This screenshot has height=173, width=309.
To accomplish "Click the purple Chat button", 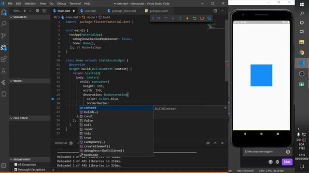I will (x=287, y=162).
